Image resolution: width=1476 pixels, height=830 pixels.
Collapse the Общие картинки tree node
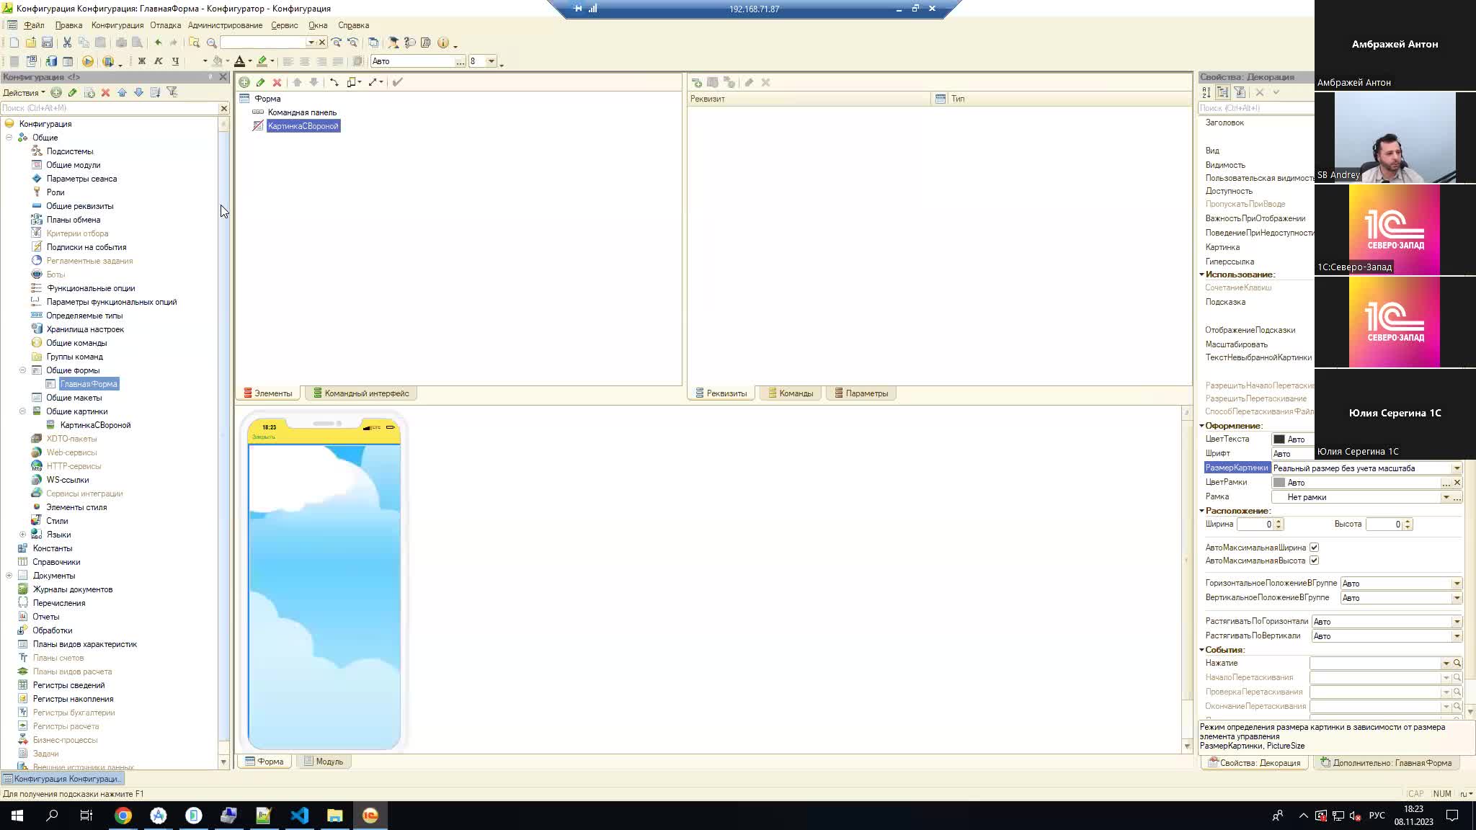tap(22, 411)
